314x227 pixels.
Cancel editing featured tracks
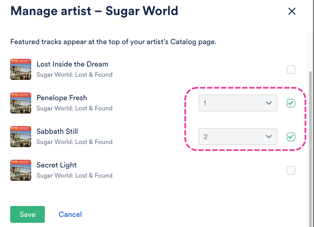pos(70,214)
